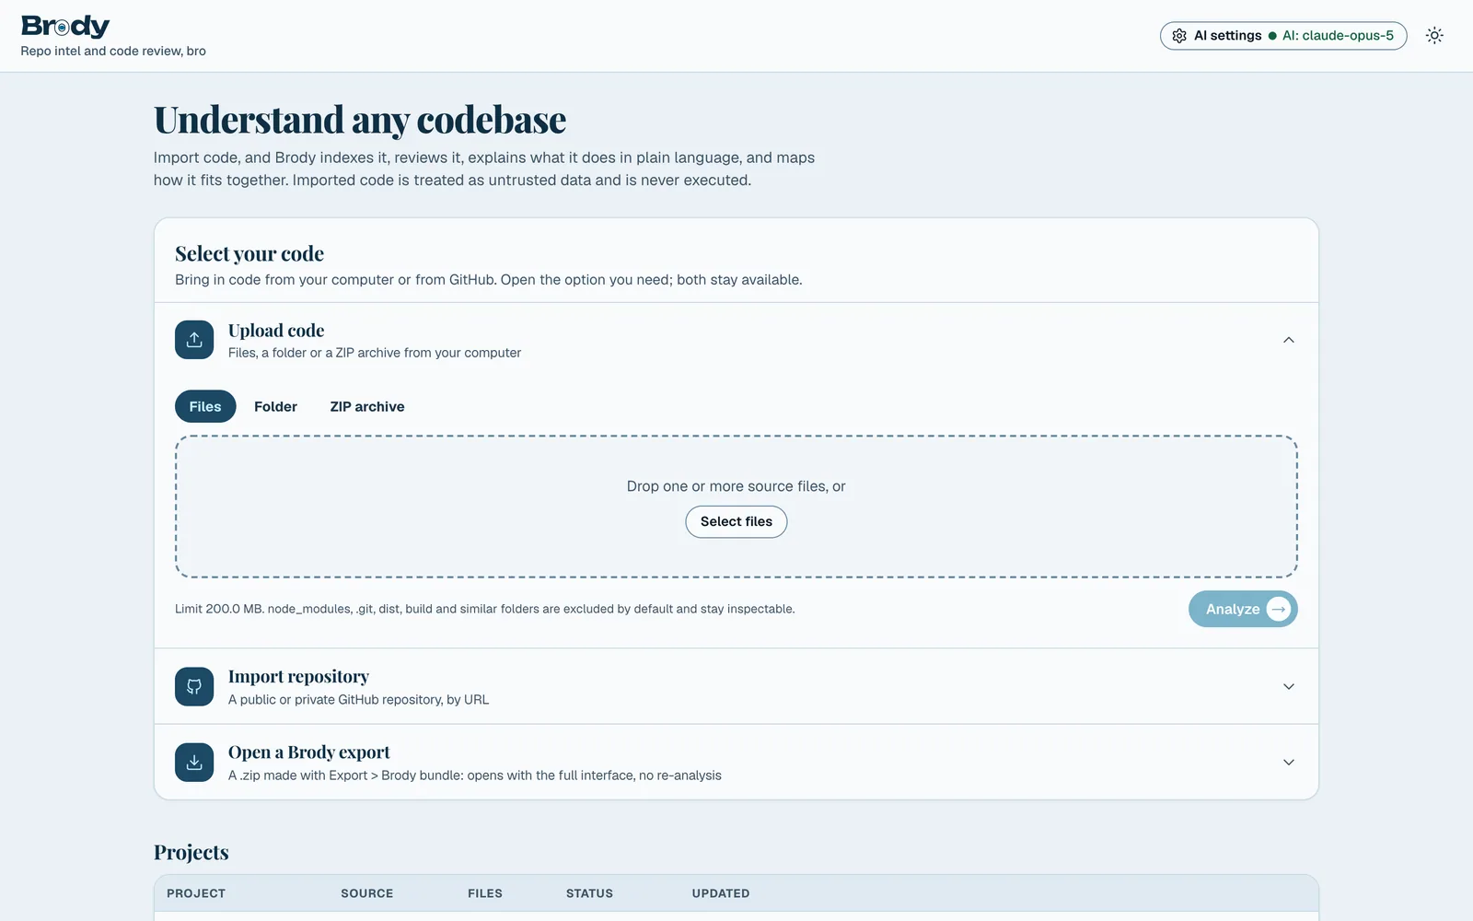Viewport: 1473px width, 921px height.
Task: Click the UPDATED column header
Action: point(721,893)
